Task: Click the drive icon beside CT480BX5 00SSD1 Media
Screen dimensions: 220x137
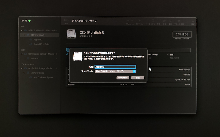Action: click(x=25, y=54)
